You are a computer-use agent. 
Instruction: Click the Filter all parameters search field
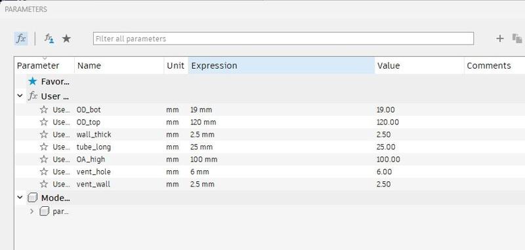[x=283, y=39]
